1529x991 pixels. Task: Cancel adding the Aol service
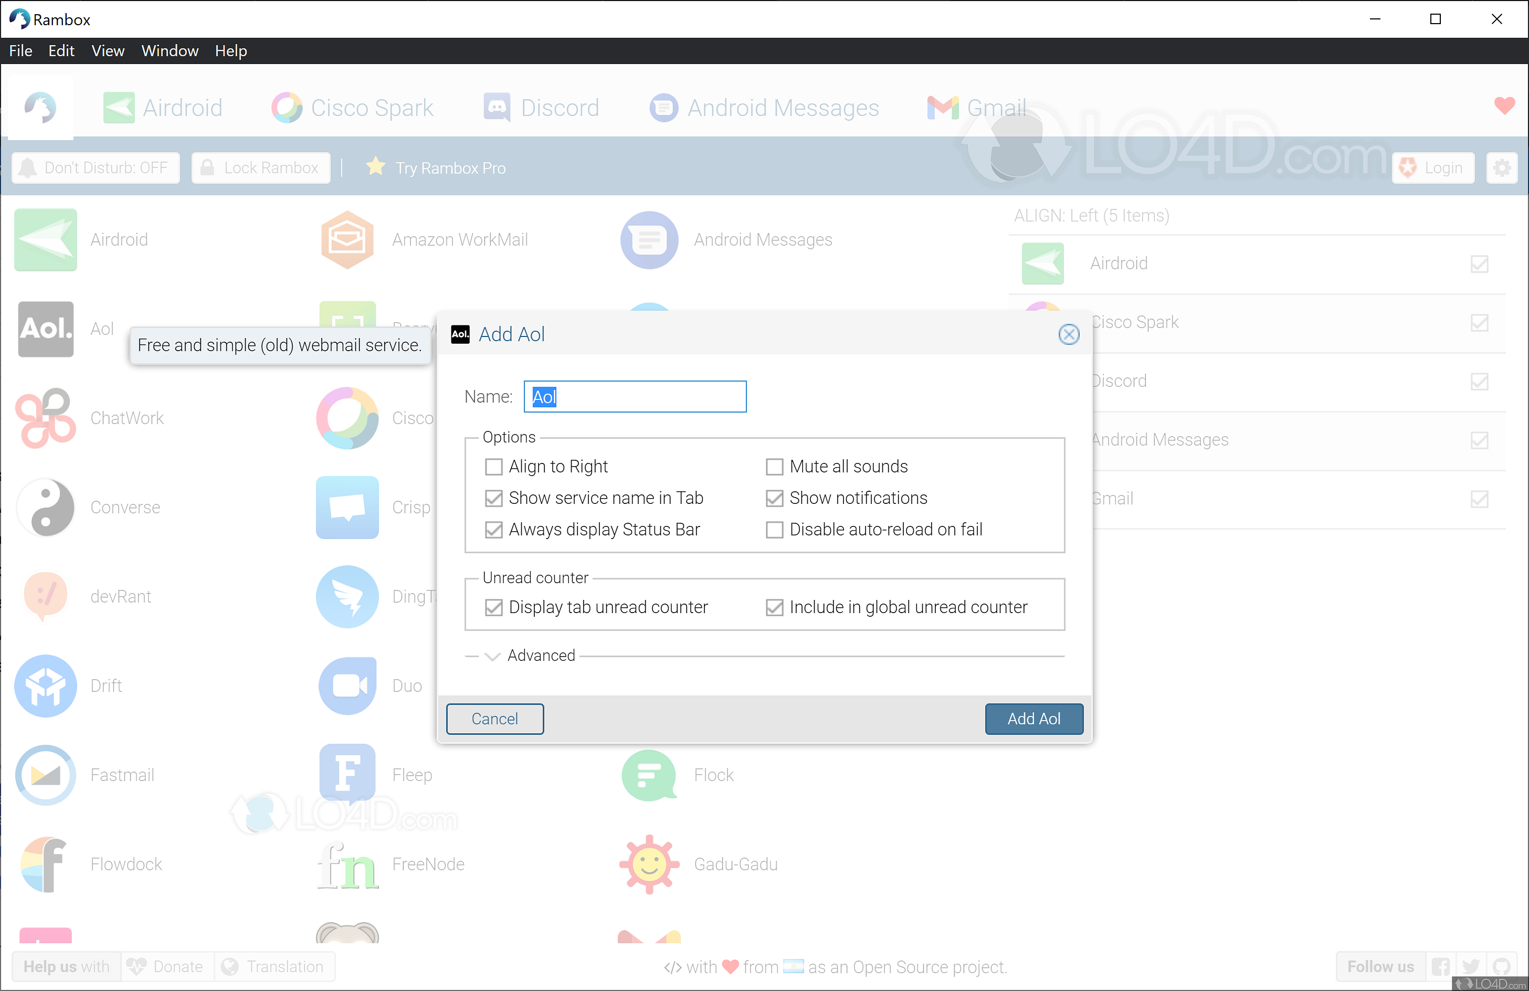coord(494,719)
